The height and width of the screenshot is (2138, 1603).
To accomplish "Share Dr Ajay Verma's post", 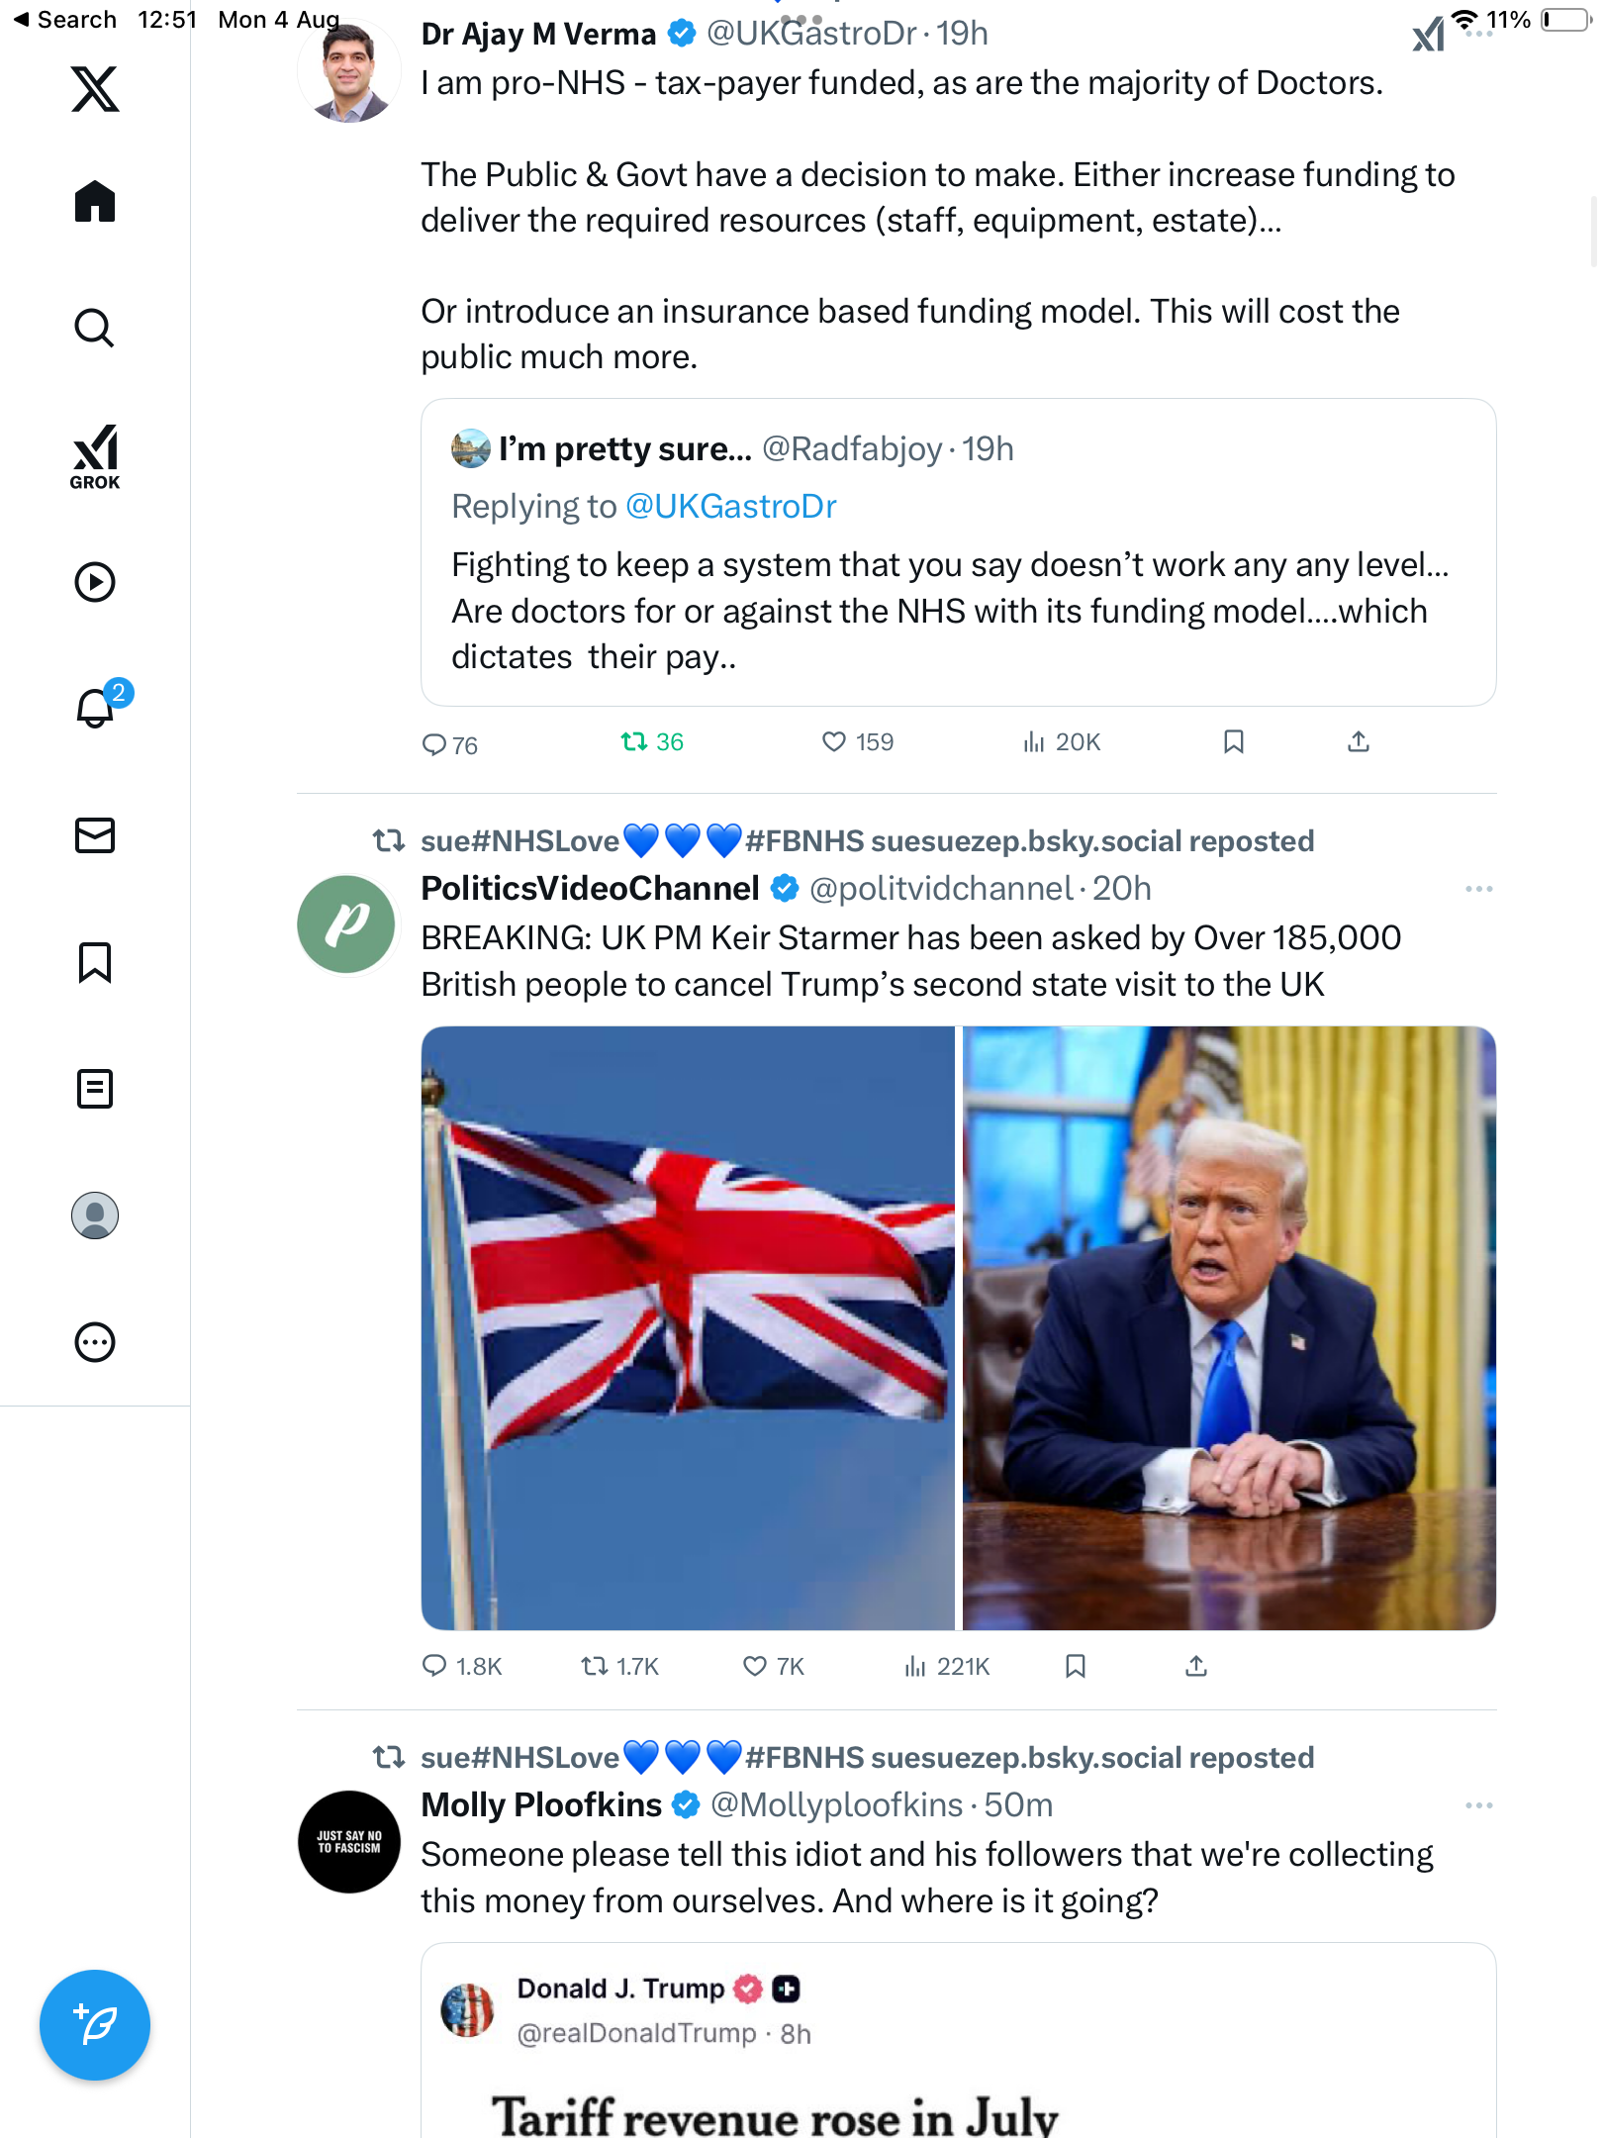I will pyautogui.click(x=1359, y=741).
